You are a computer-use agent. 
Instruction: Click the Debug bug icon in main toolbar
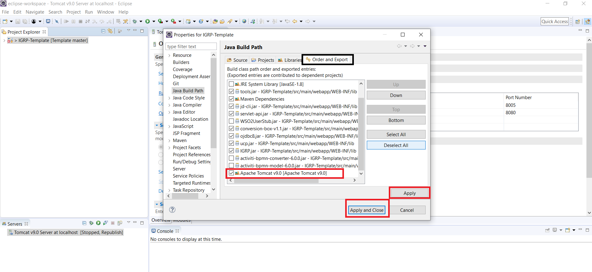coord(135,21)
